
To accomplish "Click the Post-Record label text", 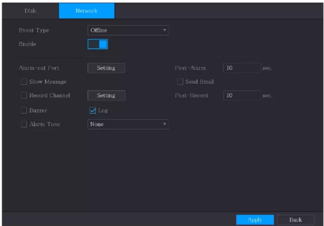I will click(192, 95).
